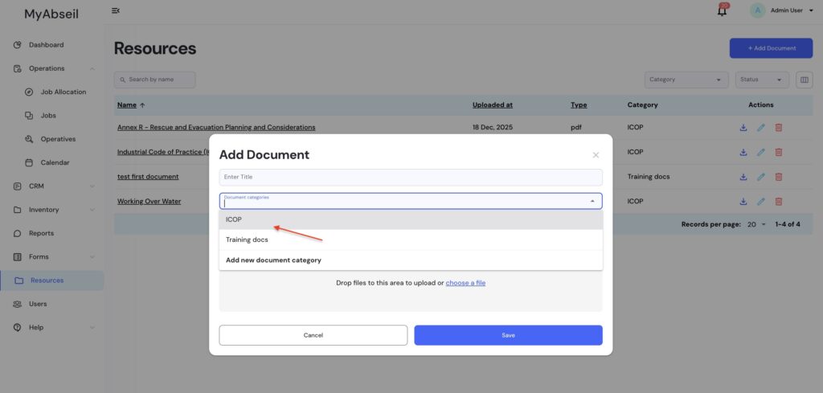This screenshot has width=823, height=393.
Task: Download the Working Over Water document
Action: point(743,201)
